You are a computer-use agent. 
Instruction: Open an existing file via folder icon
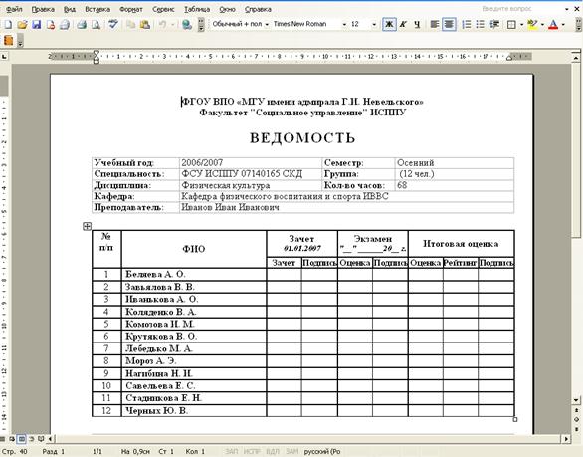pos(22,25)
